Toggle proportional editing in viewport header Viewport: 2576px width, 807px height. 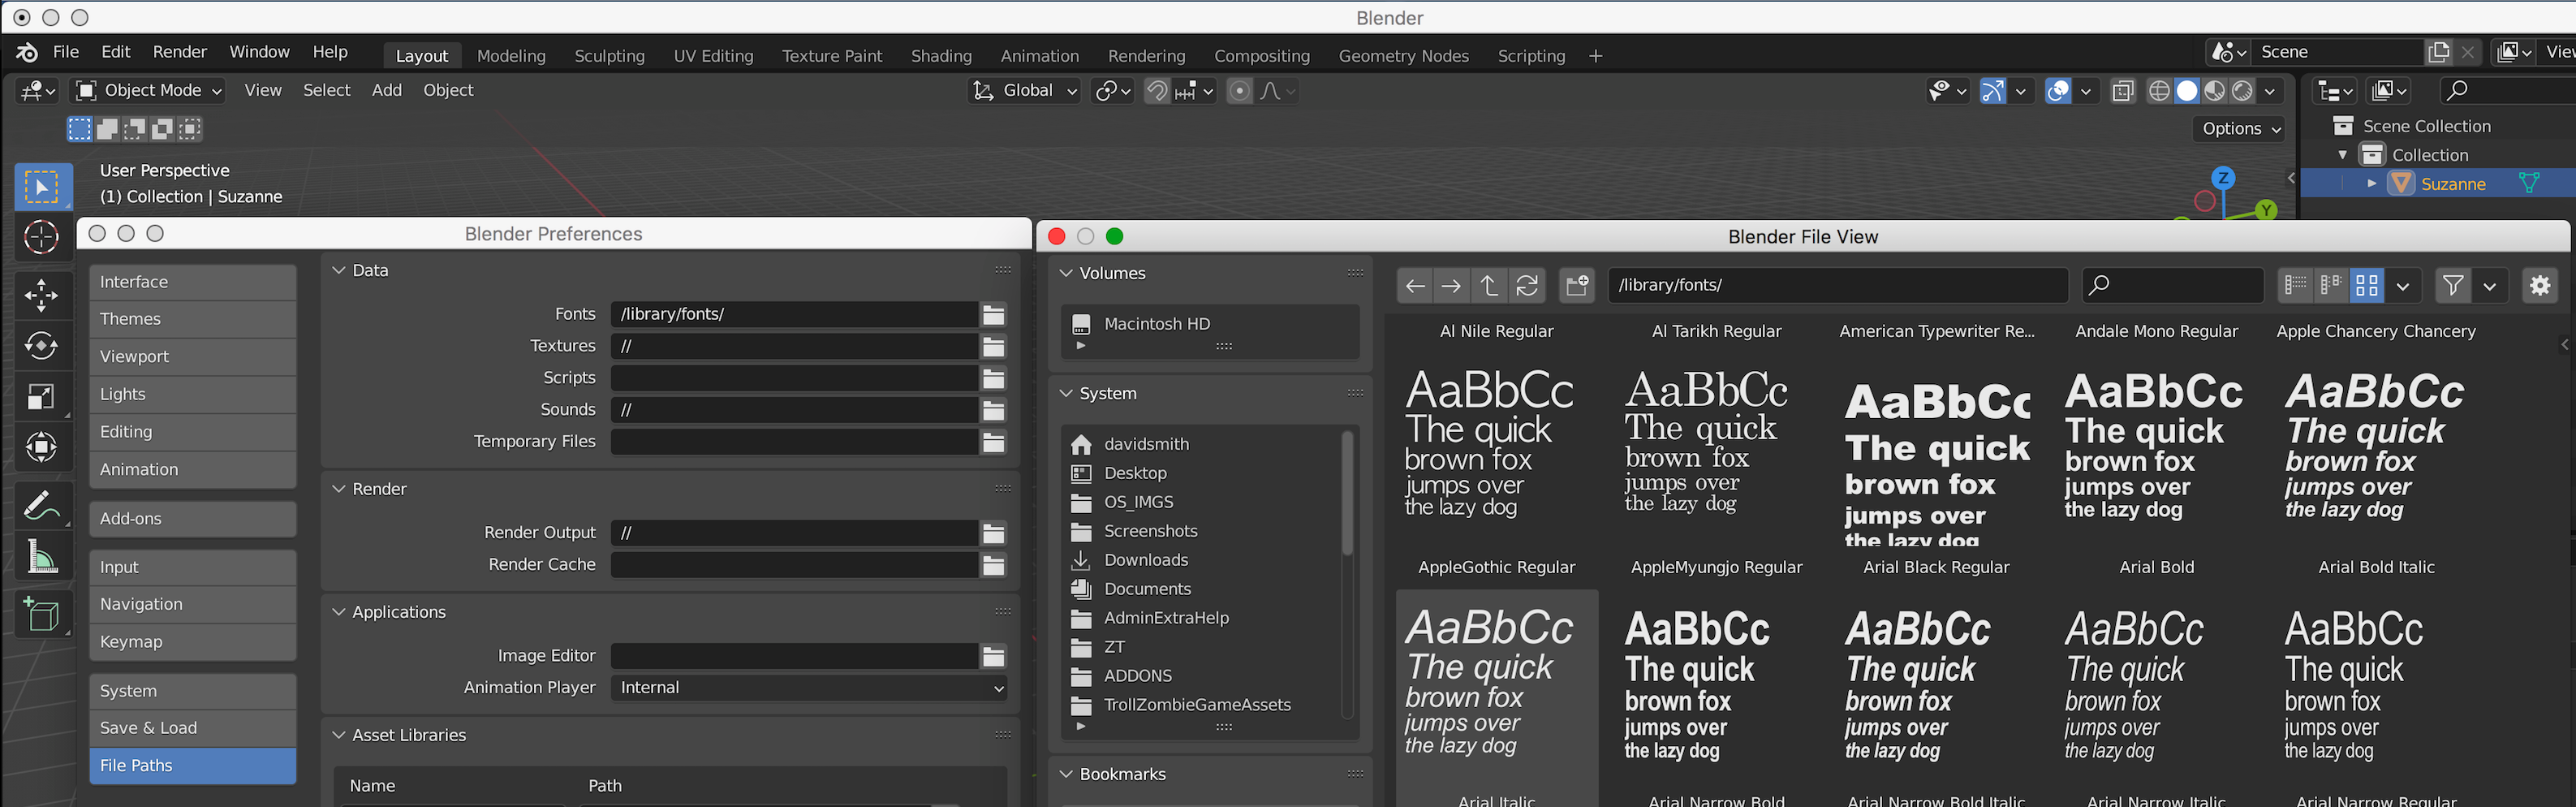click(x=1239, y=91)
